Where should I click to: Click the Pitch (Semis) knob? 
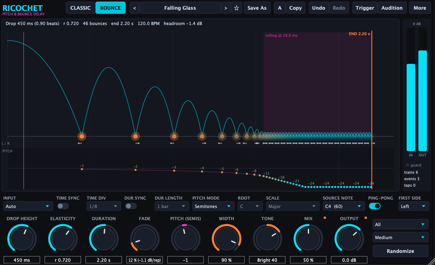click(x=186, y=238)
